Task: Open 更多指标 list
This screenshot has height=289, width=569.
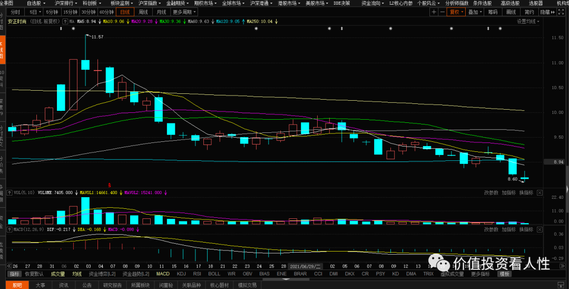Action: (480, 274)
